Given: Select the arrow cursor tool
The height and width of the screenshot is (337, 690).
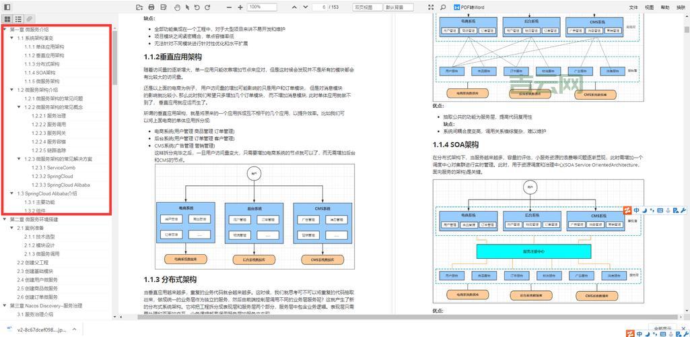Looking at the screenshot, I should 187,7.
